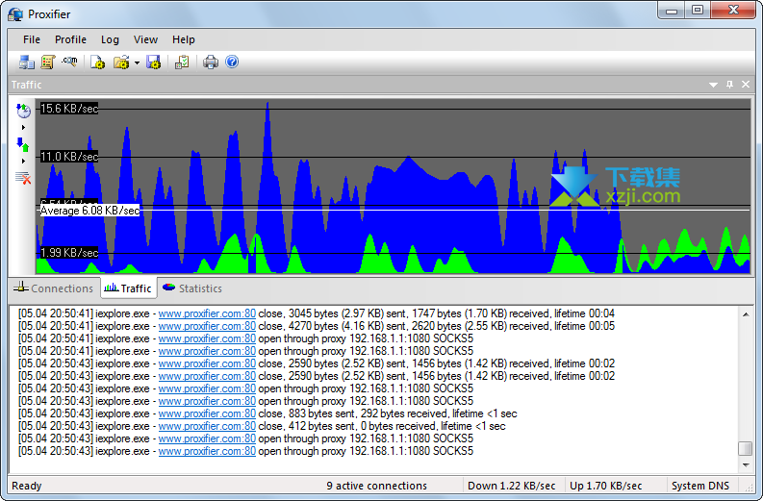Open proxifier link in 883 bytes row

coord(207,413)
